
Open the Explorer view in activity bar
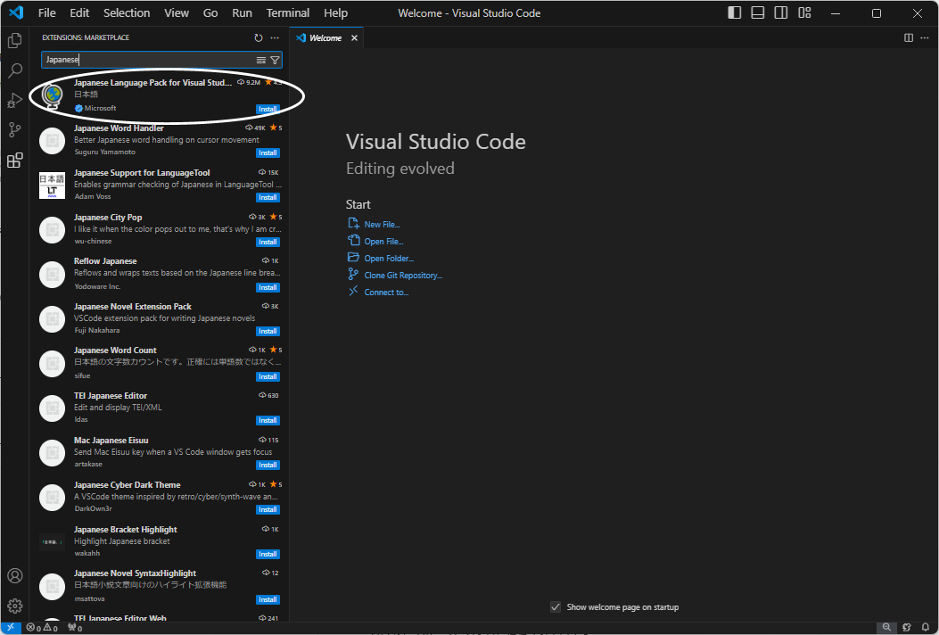15,41
